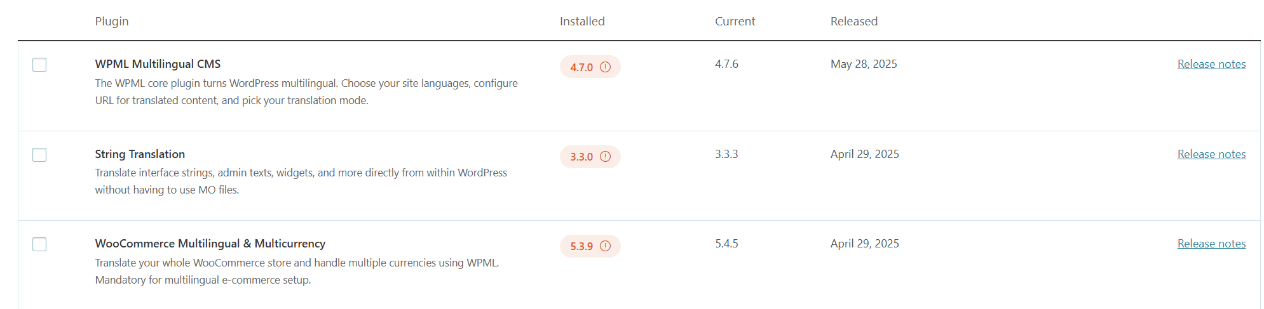Click the 5.3.9 installed version badge
Viewport: 1264px width, 309px height.
(x=590, y=246)
